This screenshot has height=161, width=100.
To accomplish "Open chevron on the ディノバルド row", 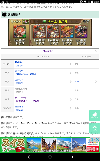I will coord(70,99).
